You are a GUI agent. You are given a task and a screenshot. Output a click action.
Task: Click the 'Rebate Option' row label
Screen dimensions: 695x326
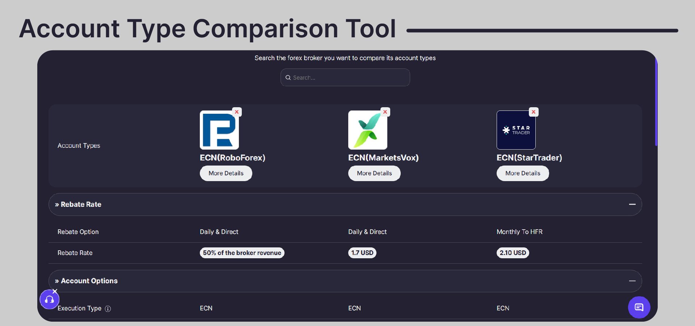pos(78,232)
